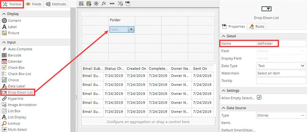
Task: Toggle the Allow Empty Selection checkbox
Action: pyautogui.click(x=259, y=97)
